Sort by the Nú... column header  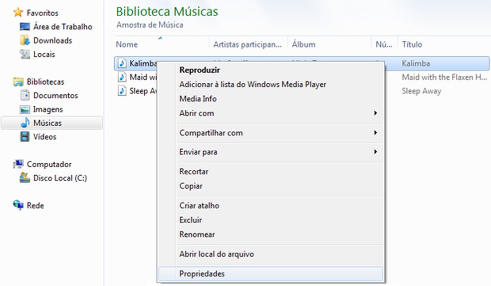click(384, 44)
